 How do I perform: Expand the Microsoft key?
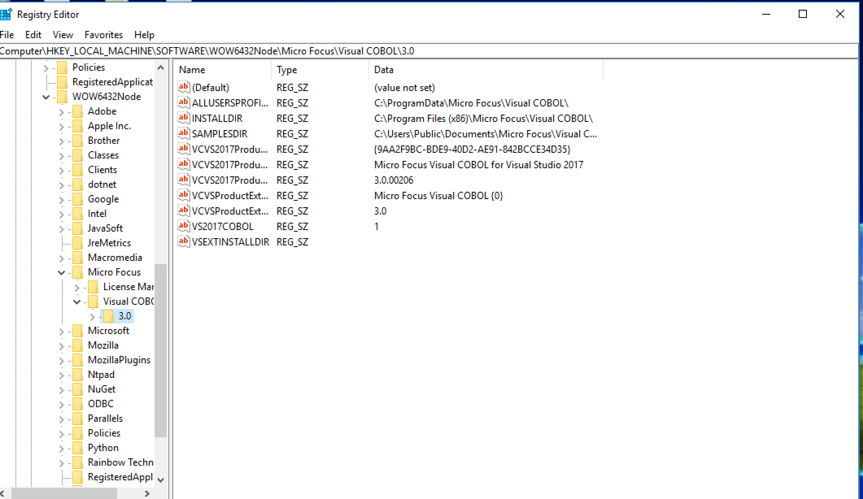[x=61, y=331]
